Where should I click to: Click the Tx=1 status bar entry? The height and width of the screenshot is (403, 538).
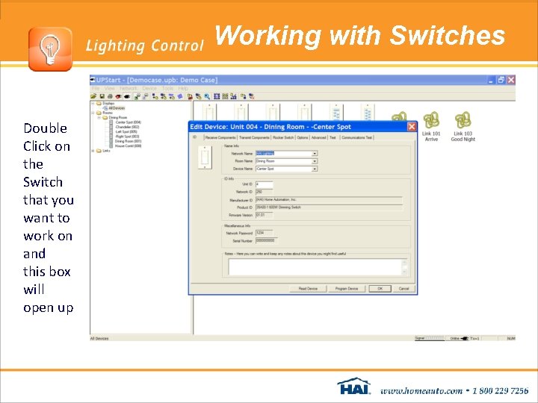(475, 338)
